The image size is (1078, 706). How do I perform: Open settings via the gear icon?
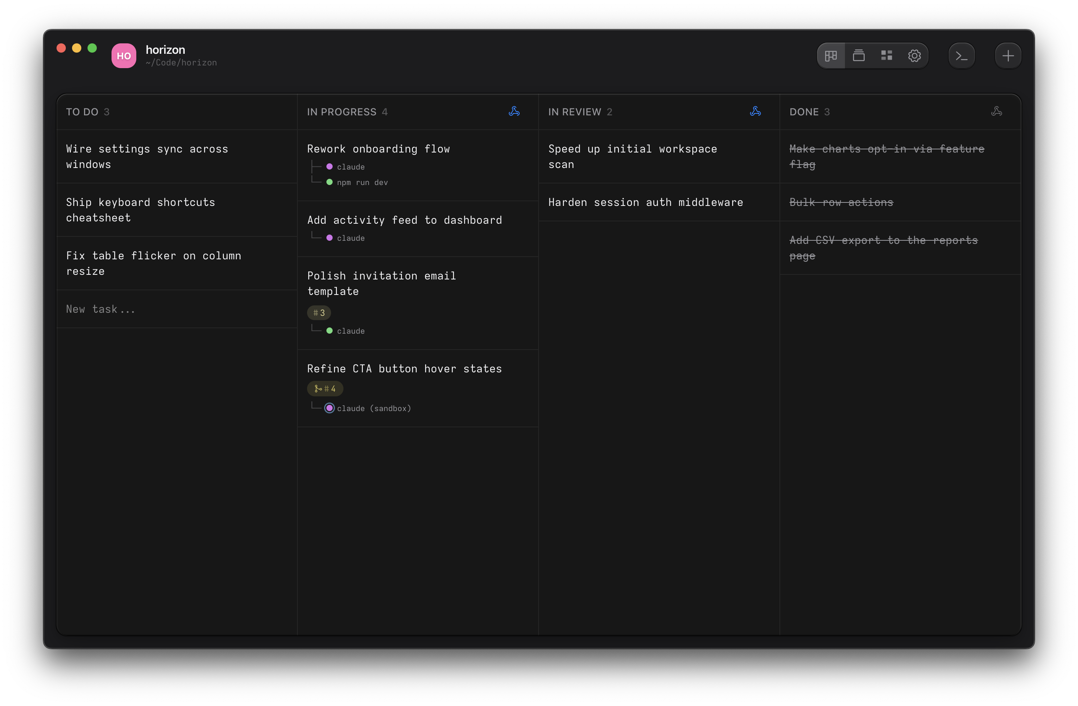pos(914,56)
